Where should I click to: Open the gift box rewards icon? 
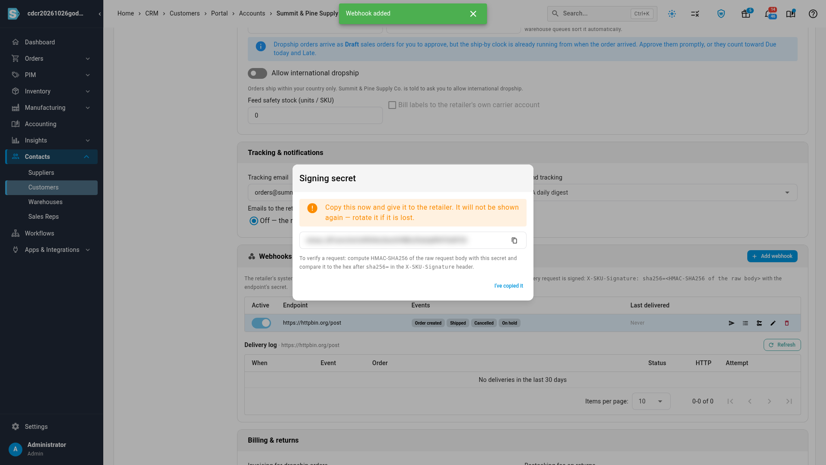click(x=746, y=14)
